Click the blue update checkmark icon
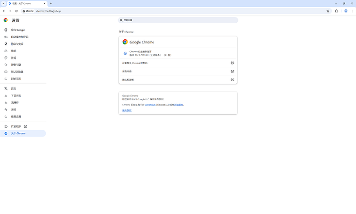The image size is (356, 214). pos(125,53)
